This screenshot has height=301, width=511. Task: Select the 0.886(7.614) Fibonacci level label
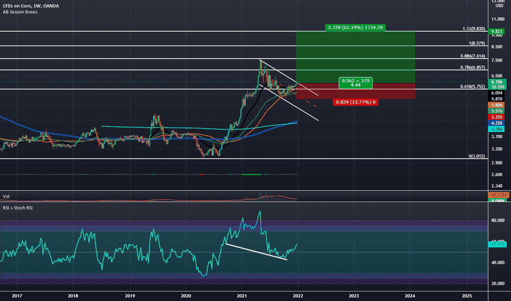pos(473,56)
